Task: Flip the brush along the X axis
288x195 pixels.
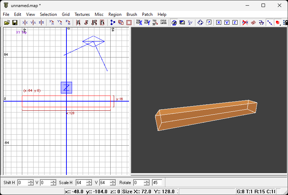Action: [x=25, y=23]
